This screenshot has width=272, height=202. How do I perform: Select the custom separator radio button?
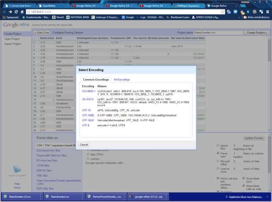(88, 159)
